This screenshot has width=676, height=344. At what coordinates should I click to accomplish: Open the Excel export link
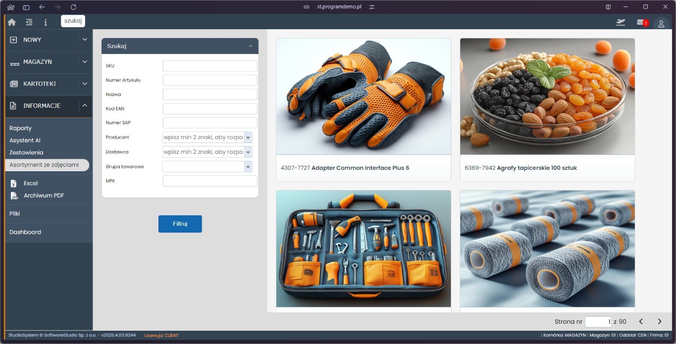31,183
